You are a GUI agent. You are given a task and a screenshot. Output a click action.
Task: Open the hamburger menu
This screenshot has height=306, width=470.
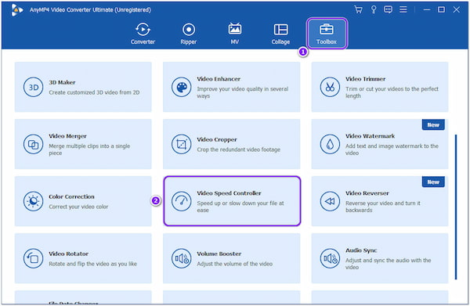(x=403, y=9)
